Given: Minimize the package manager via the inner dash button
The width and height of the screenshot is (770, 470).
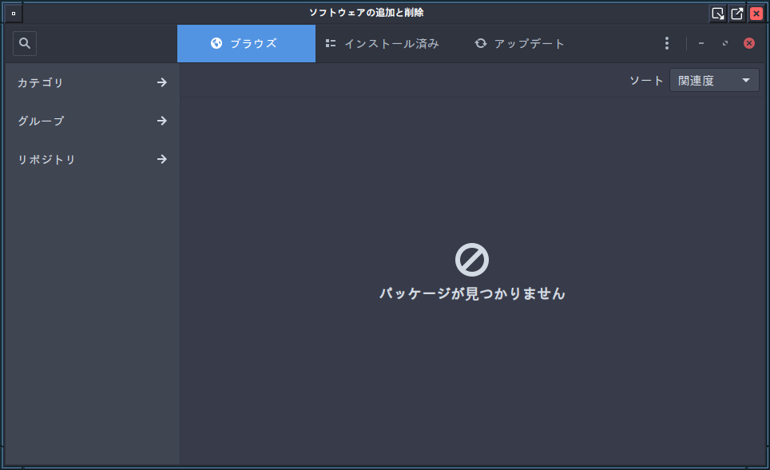Looking at the screenshot, I should click(701, 43).
